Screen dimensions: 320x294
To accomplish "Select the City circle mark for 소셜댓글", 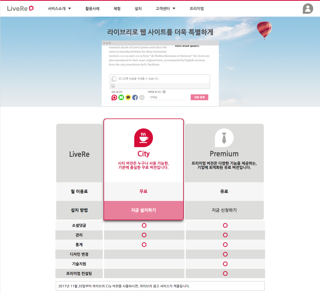I will click(144, 225).
